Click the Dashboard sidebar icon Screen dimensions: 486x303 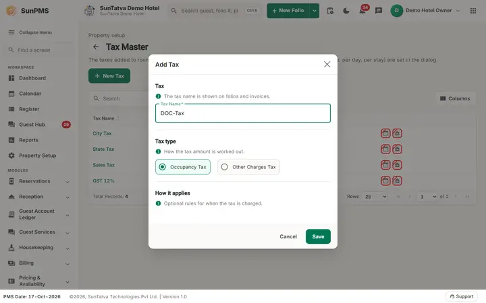pos(11,78)
